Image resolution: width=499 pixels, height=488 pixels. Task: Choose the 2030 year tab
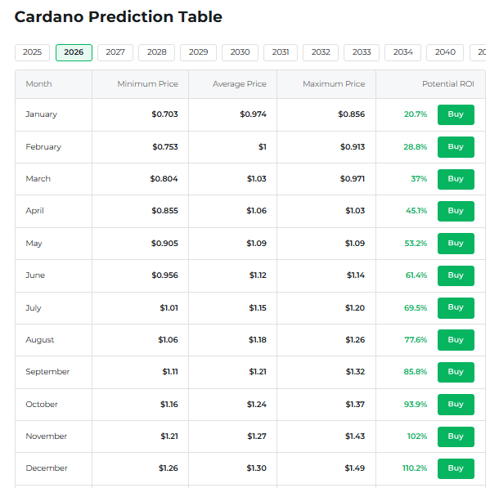(240, 52)
